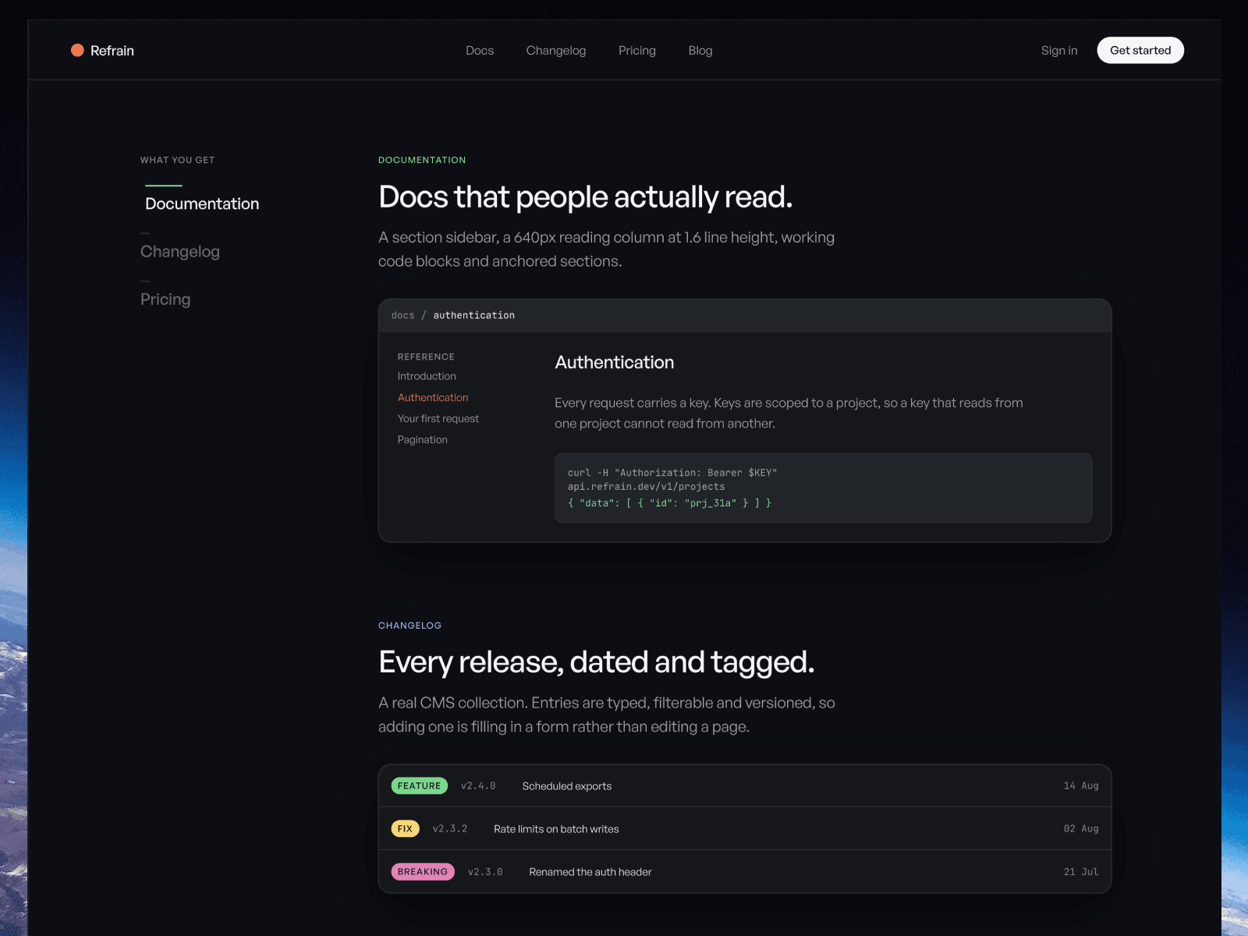
Task: Open Pagination in the reference sidebar
Action: 423,440
